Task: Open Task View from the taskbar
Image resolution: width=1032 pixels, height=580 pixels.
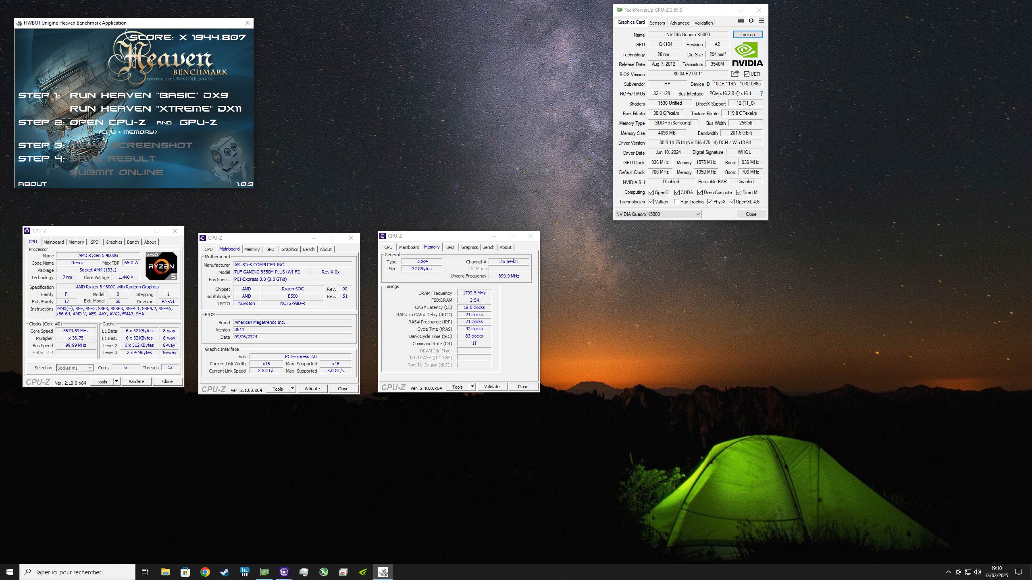Action: (145, 572)
